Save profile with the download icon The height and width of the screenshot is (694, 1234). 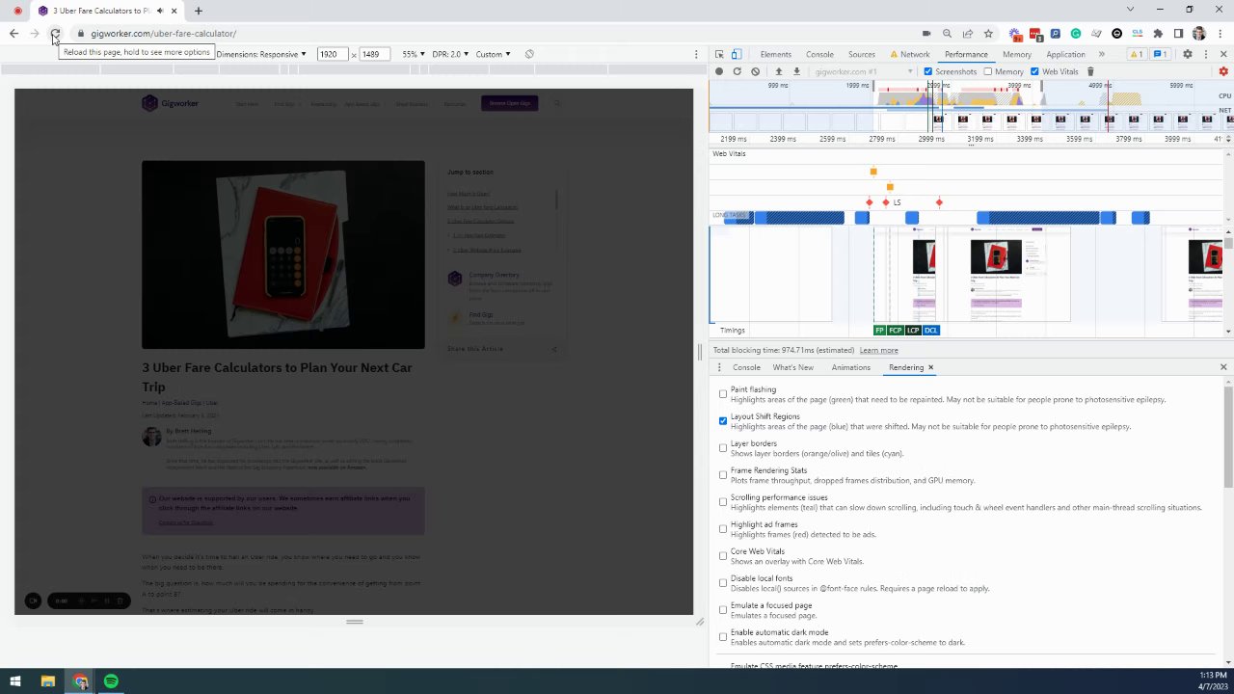tap(796, 71)
